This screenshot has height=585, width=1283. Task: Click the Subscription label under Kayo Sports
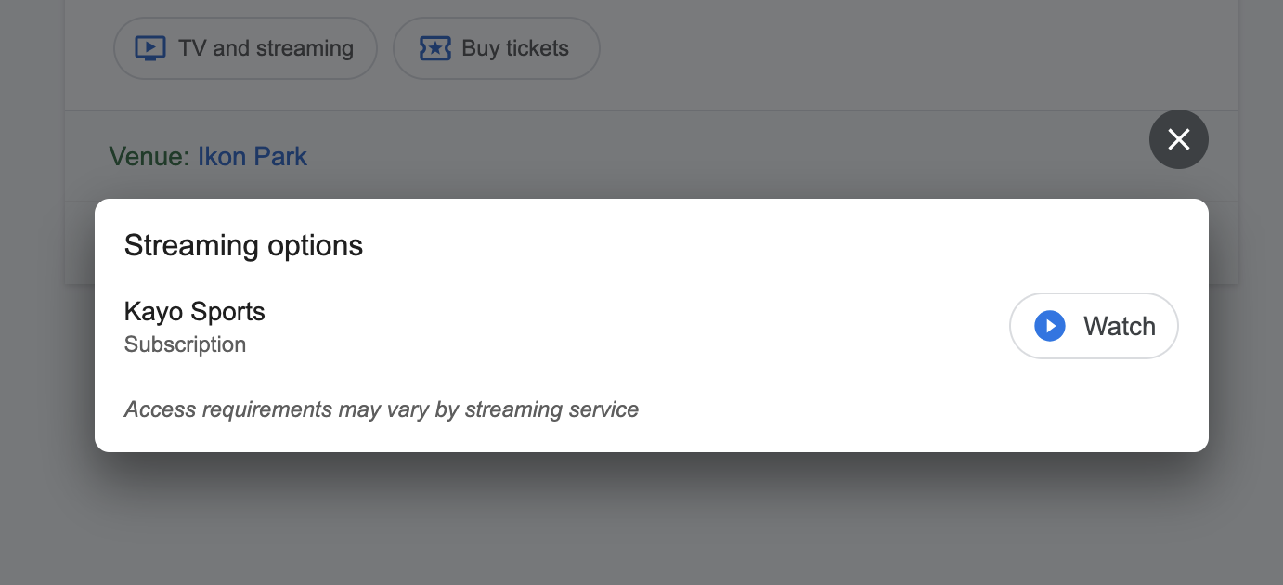coord(185,344)
